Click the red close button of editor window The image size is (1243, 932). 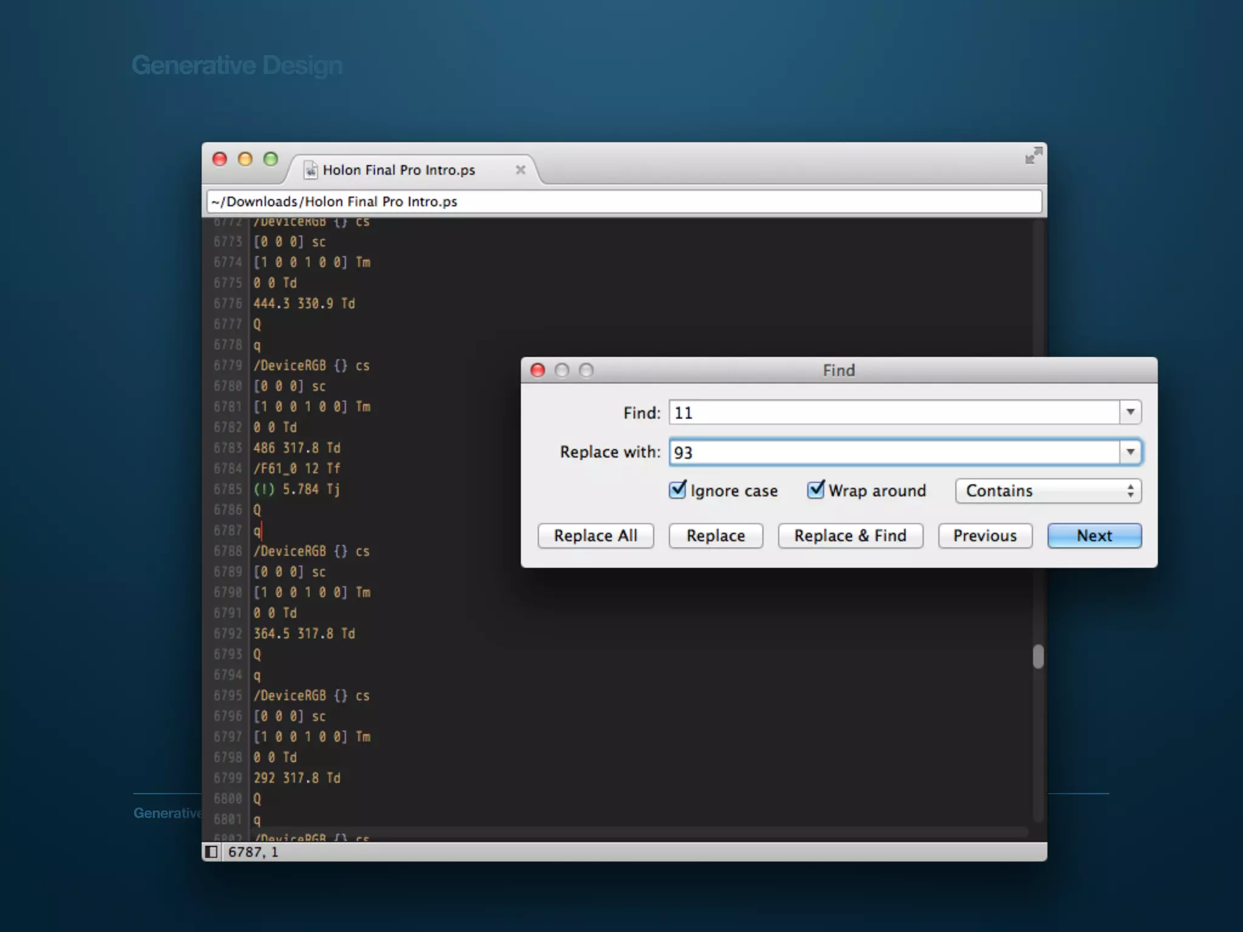[x=220, y=159]
